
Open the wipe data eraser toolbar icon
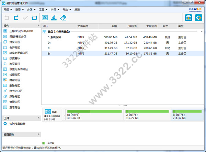point(63,17)
